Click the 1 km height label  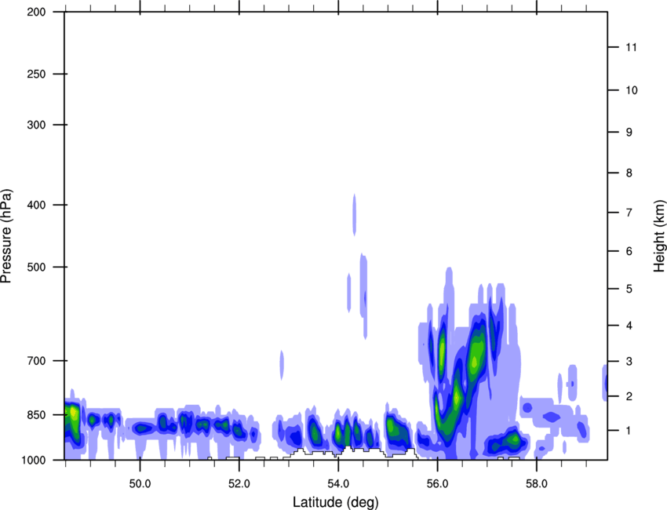point(629,431)
